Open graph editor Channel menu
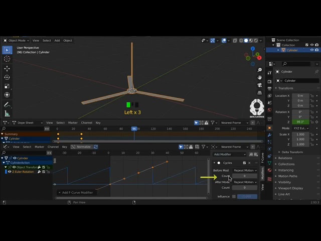321x241 pixels. coord(53,147)
